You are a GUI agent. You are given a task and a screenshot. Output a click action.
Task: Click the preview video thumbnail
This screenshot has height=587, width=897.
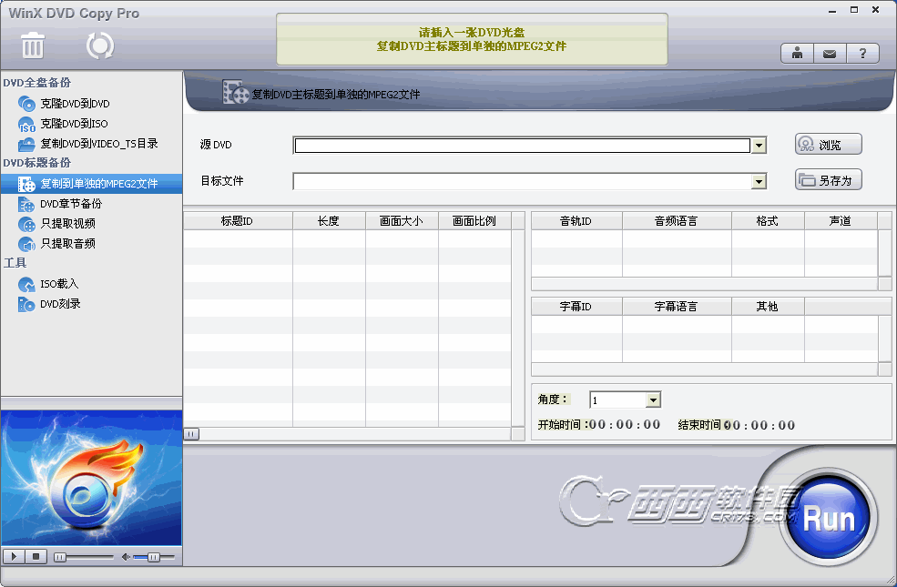click(92, 478)
